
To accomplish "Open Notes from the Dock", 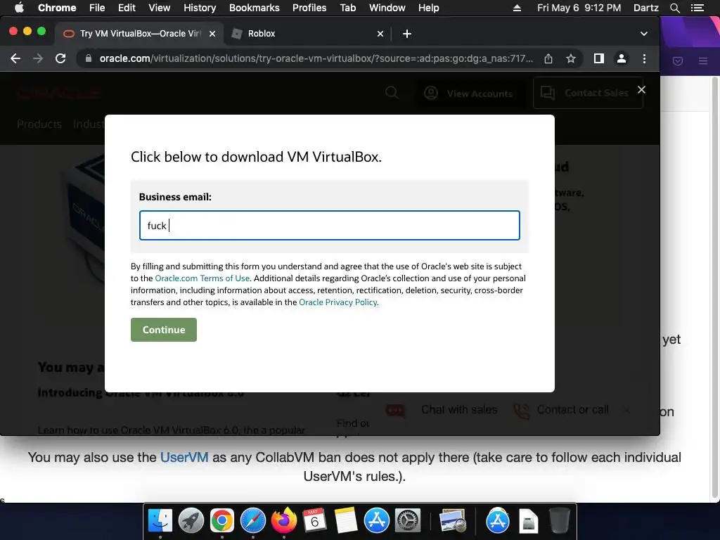I will click(x=345, y=521).
